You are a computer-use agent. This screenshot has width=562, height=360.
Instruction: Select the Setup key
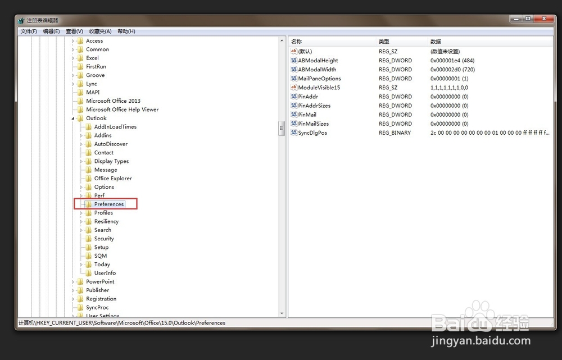pyautogui.click(x=101, y=247)
